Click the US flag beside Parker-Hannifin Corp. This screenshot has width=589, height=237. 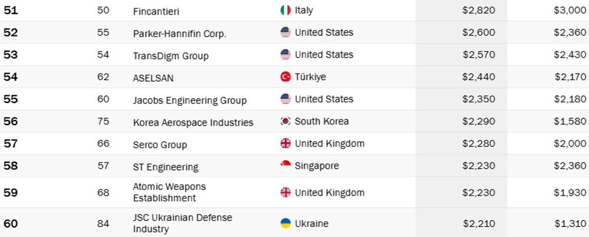(286, 32)
